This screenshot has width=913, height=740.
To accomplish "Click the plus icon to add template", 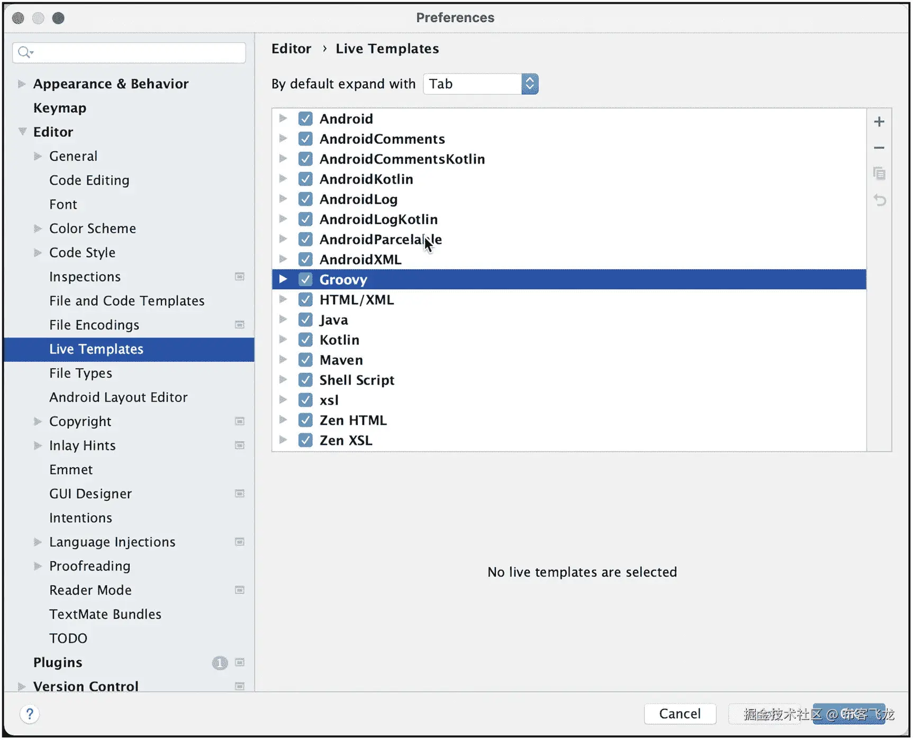I will 879,122.
